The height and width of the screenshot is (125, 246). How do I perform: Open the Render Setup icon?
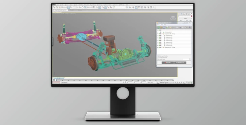[148, 7]
